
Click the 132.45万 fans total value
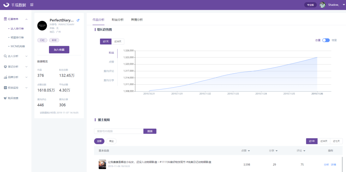pyautogui.click(x=67, y=75)
